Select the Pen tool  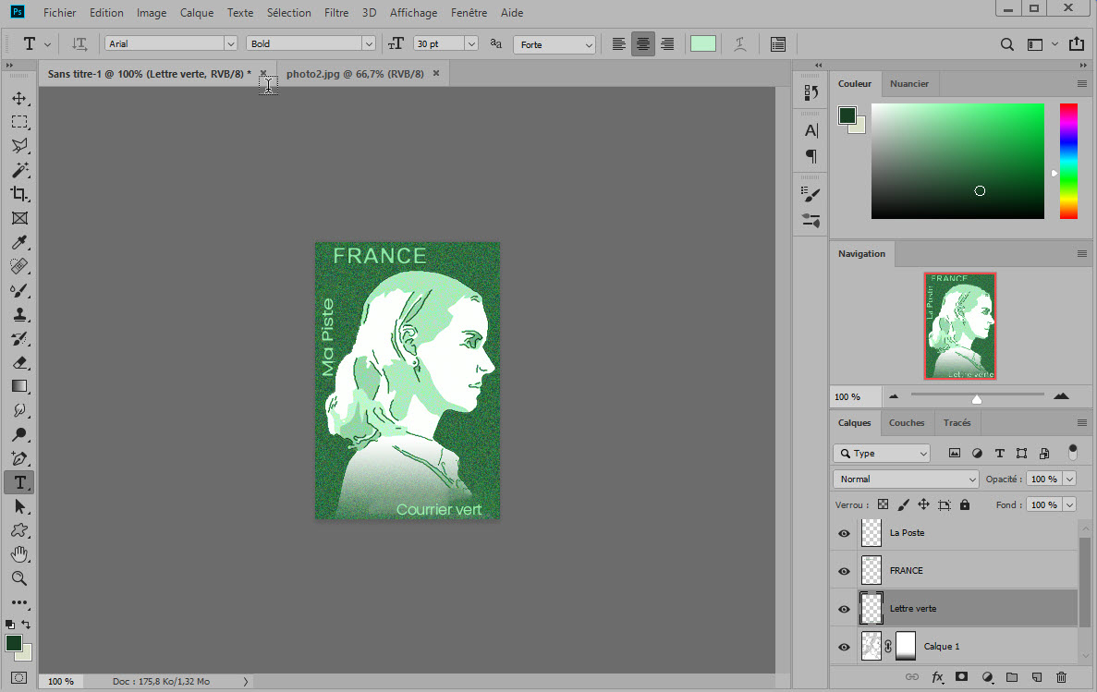(19, 459)
